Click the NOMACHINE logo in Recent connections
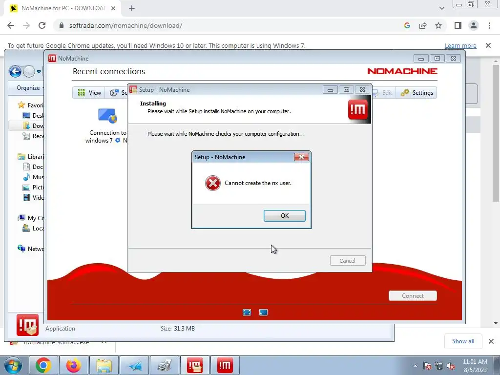The height and width of the screenshot is (375, 500). [x=402, y=71]
